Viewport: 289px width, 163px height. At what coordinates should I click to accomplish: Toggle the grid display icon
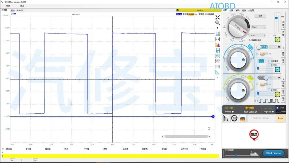tap(218, 34)
